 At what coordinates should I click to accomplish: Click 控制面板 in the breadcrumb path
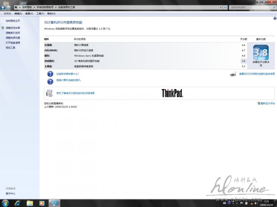27,7
